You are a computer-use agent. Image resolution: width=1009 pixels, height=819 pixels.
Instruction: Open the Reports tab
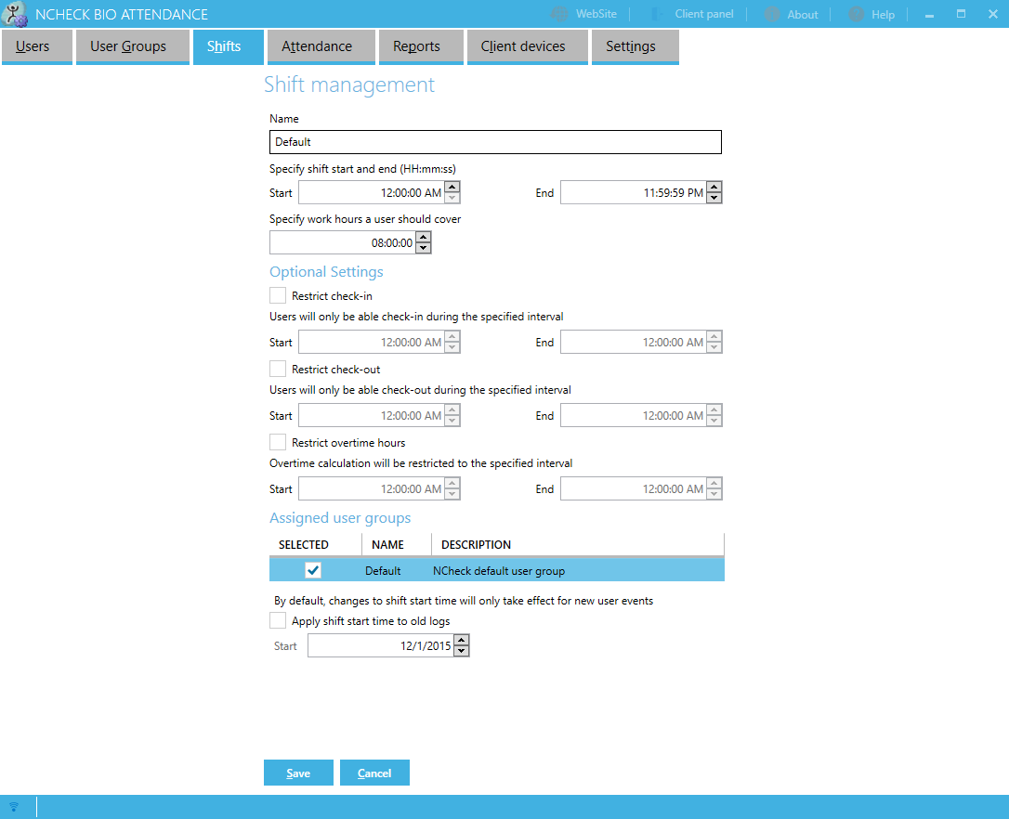click(x=416, y=46)
